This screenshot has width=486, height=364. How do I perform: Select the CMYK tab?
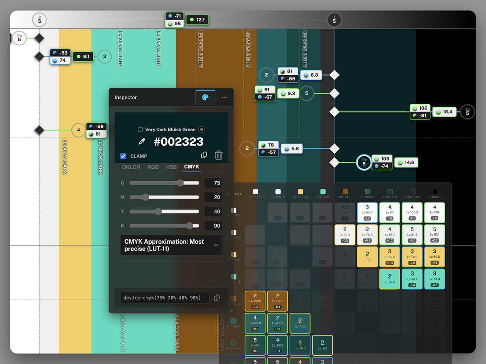click(x=191, y=167)
